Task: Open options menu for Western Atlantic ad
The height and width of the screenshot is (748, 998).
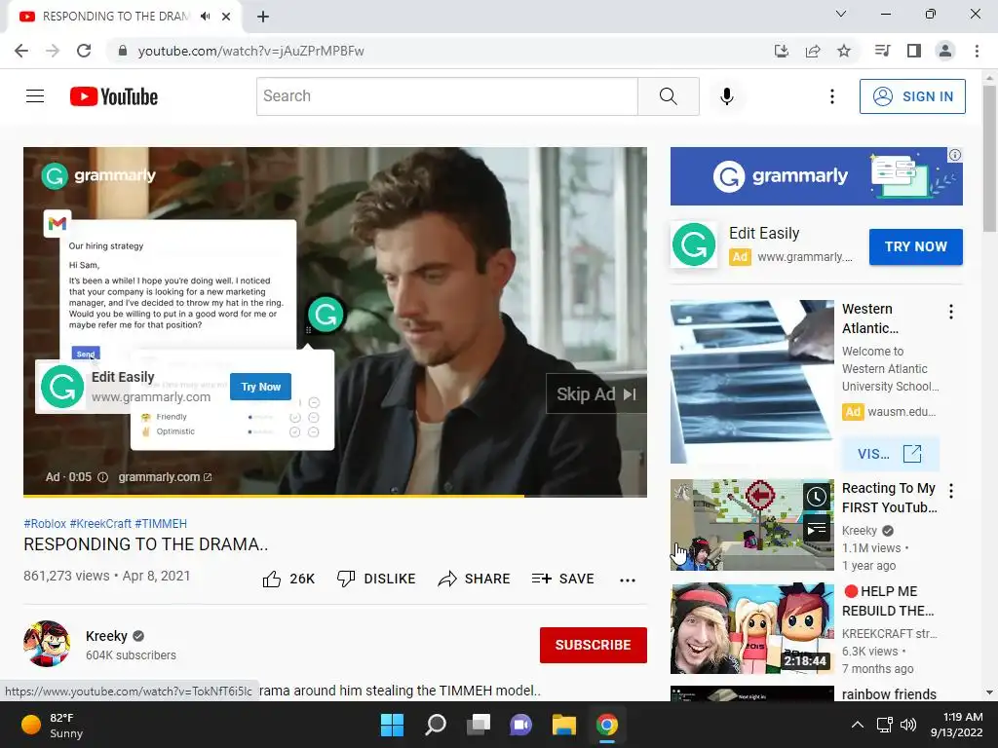Action: coord(951,312)
